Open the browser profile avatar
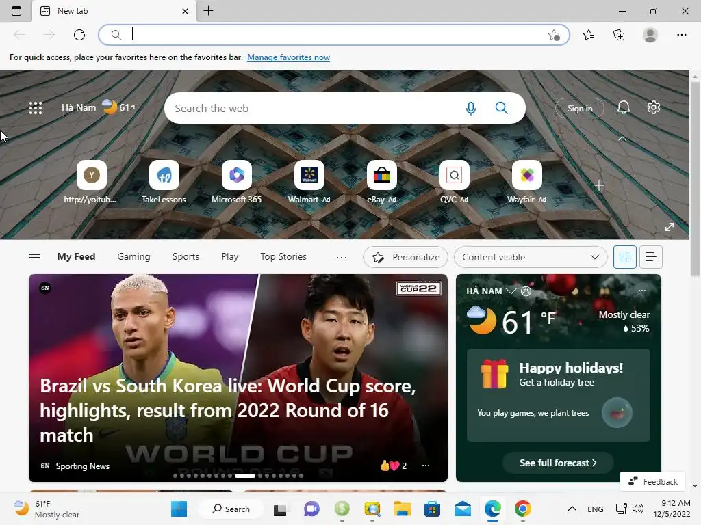The height and width of the screenshot is (525, 701). click(650, 35)
